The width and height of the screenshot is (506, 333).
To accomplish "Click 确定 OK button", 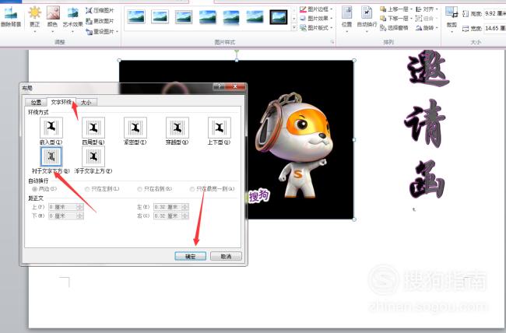I will [191, 256].
